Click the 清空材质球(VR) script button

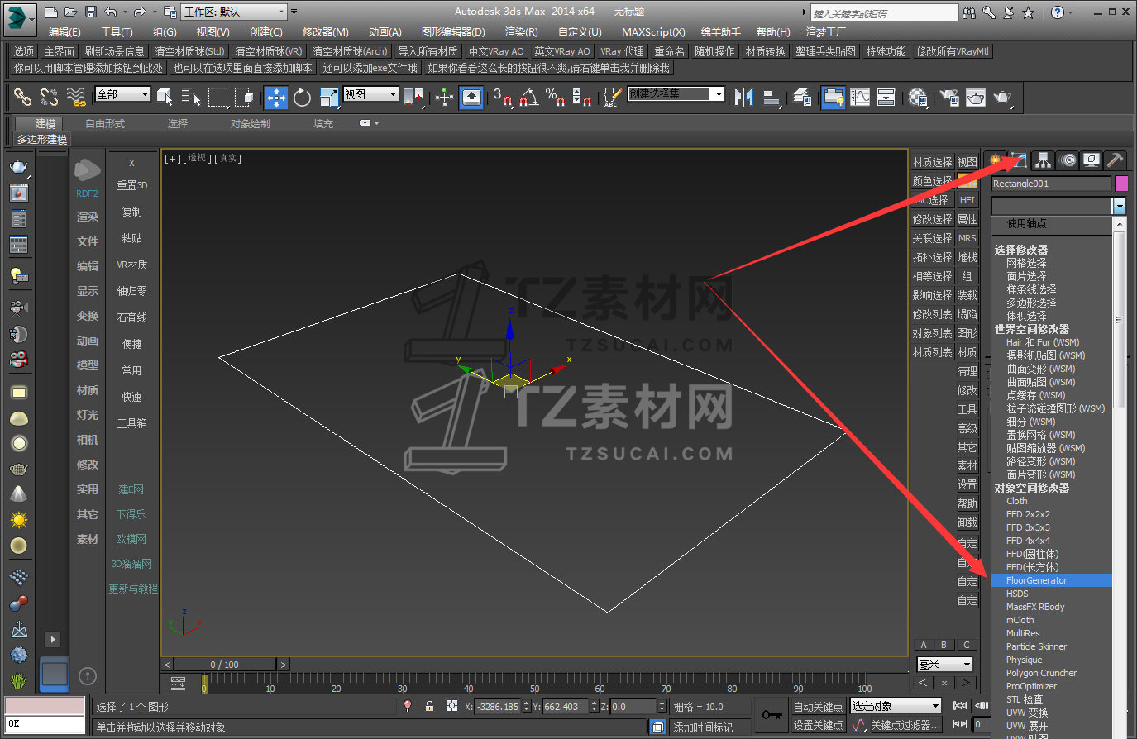click(269, 51)
